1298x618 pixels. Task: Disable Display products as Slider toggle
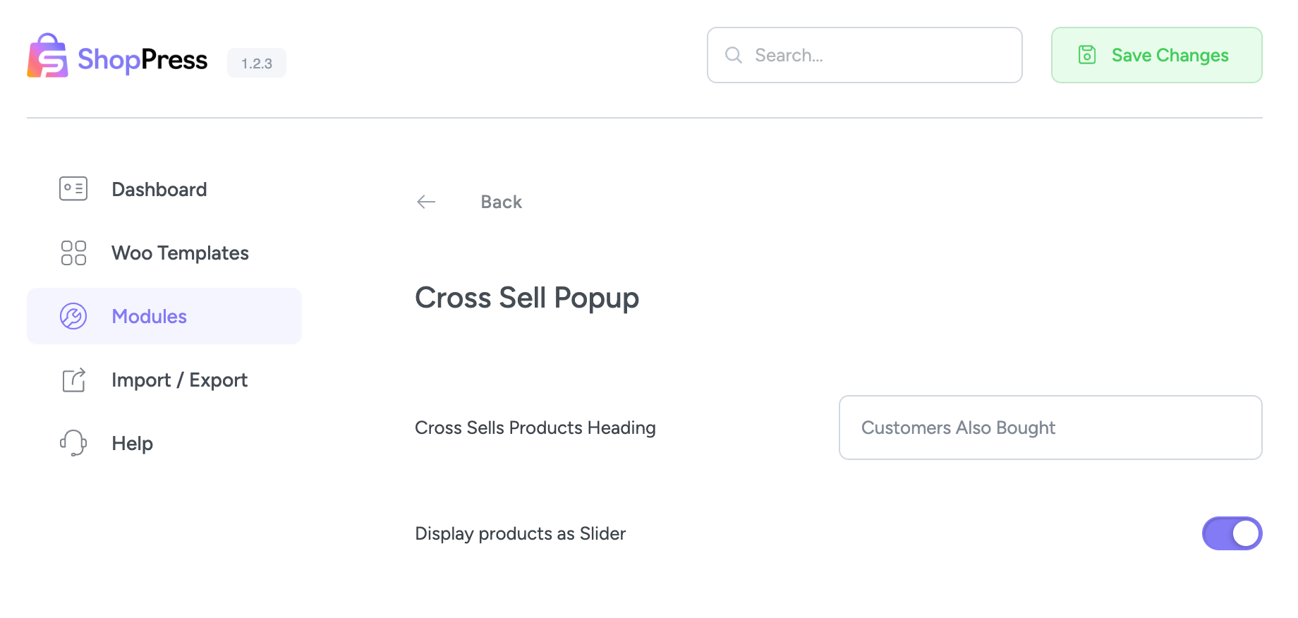(x=1232, y=533)
